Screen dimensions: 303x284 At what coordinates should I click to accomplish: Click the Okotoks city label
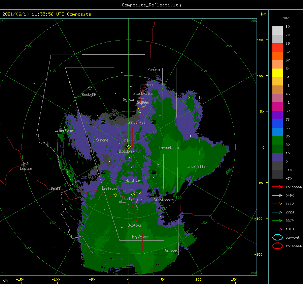coord(135,225)
